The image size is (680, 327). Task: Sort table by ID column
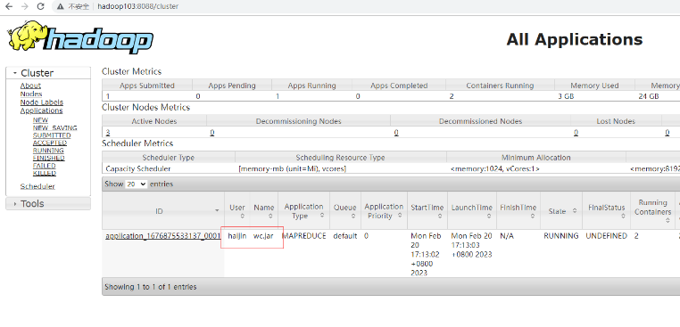coord(163,211)
